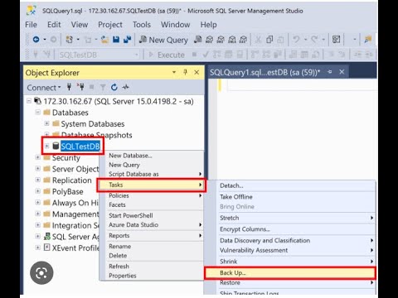
Task: Close the SQLQuery1.sql tab
Action: [342, 72]
